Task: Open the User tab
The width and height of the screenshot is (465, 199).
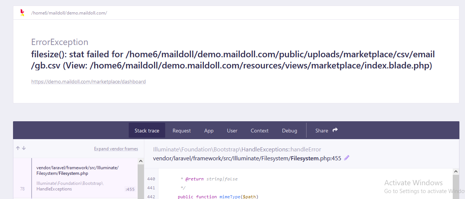Action: click(232, 131)
